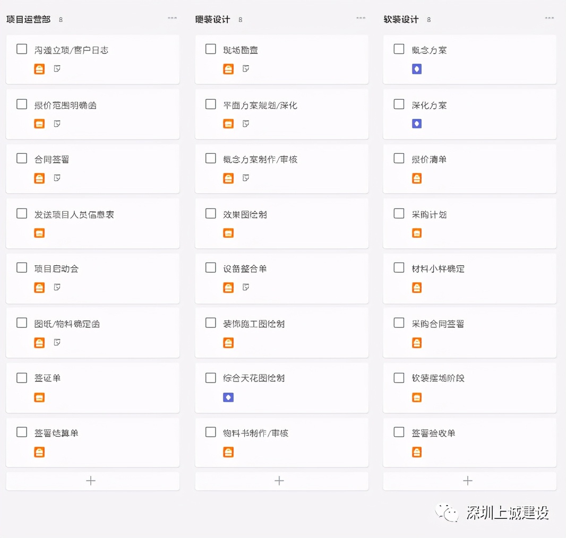Add a new card to 软装设计 column
The image size is (566, 538).
pos(468,481)
